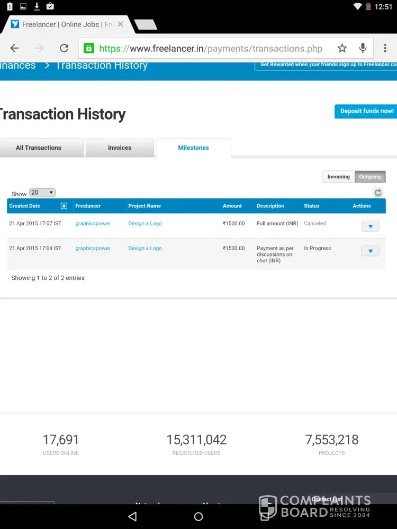The width and height of the screenshot is (397, 529).
Task: Click the Canceled status text
Action: click(x=315, y=223)
